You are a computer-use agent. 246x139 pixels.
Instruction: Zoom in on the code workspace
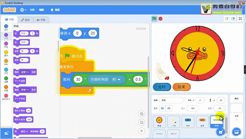142,114
